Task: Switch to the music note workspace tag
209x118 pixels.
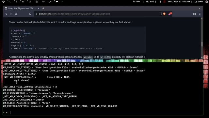Action: point(50,2)
